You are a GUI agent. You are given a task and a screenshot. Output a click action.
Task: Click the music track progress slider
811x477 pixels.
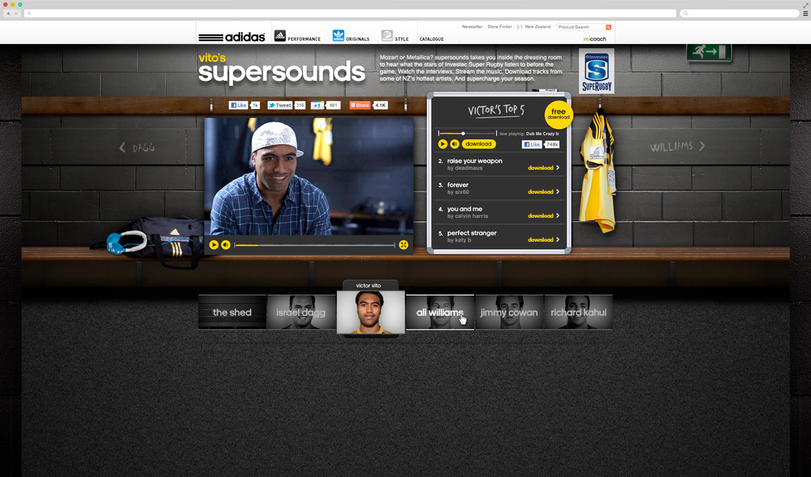coord(467,134)
